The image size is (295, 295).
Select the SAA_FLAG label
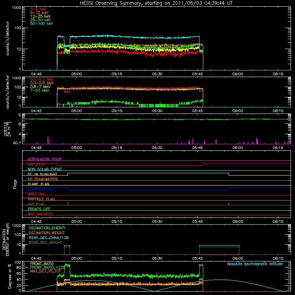point(36,194)
